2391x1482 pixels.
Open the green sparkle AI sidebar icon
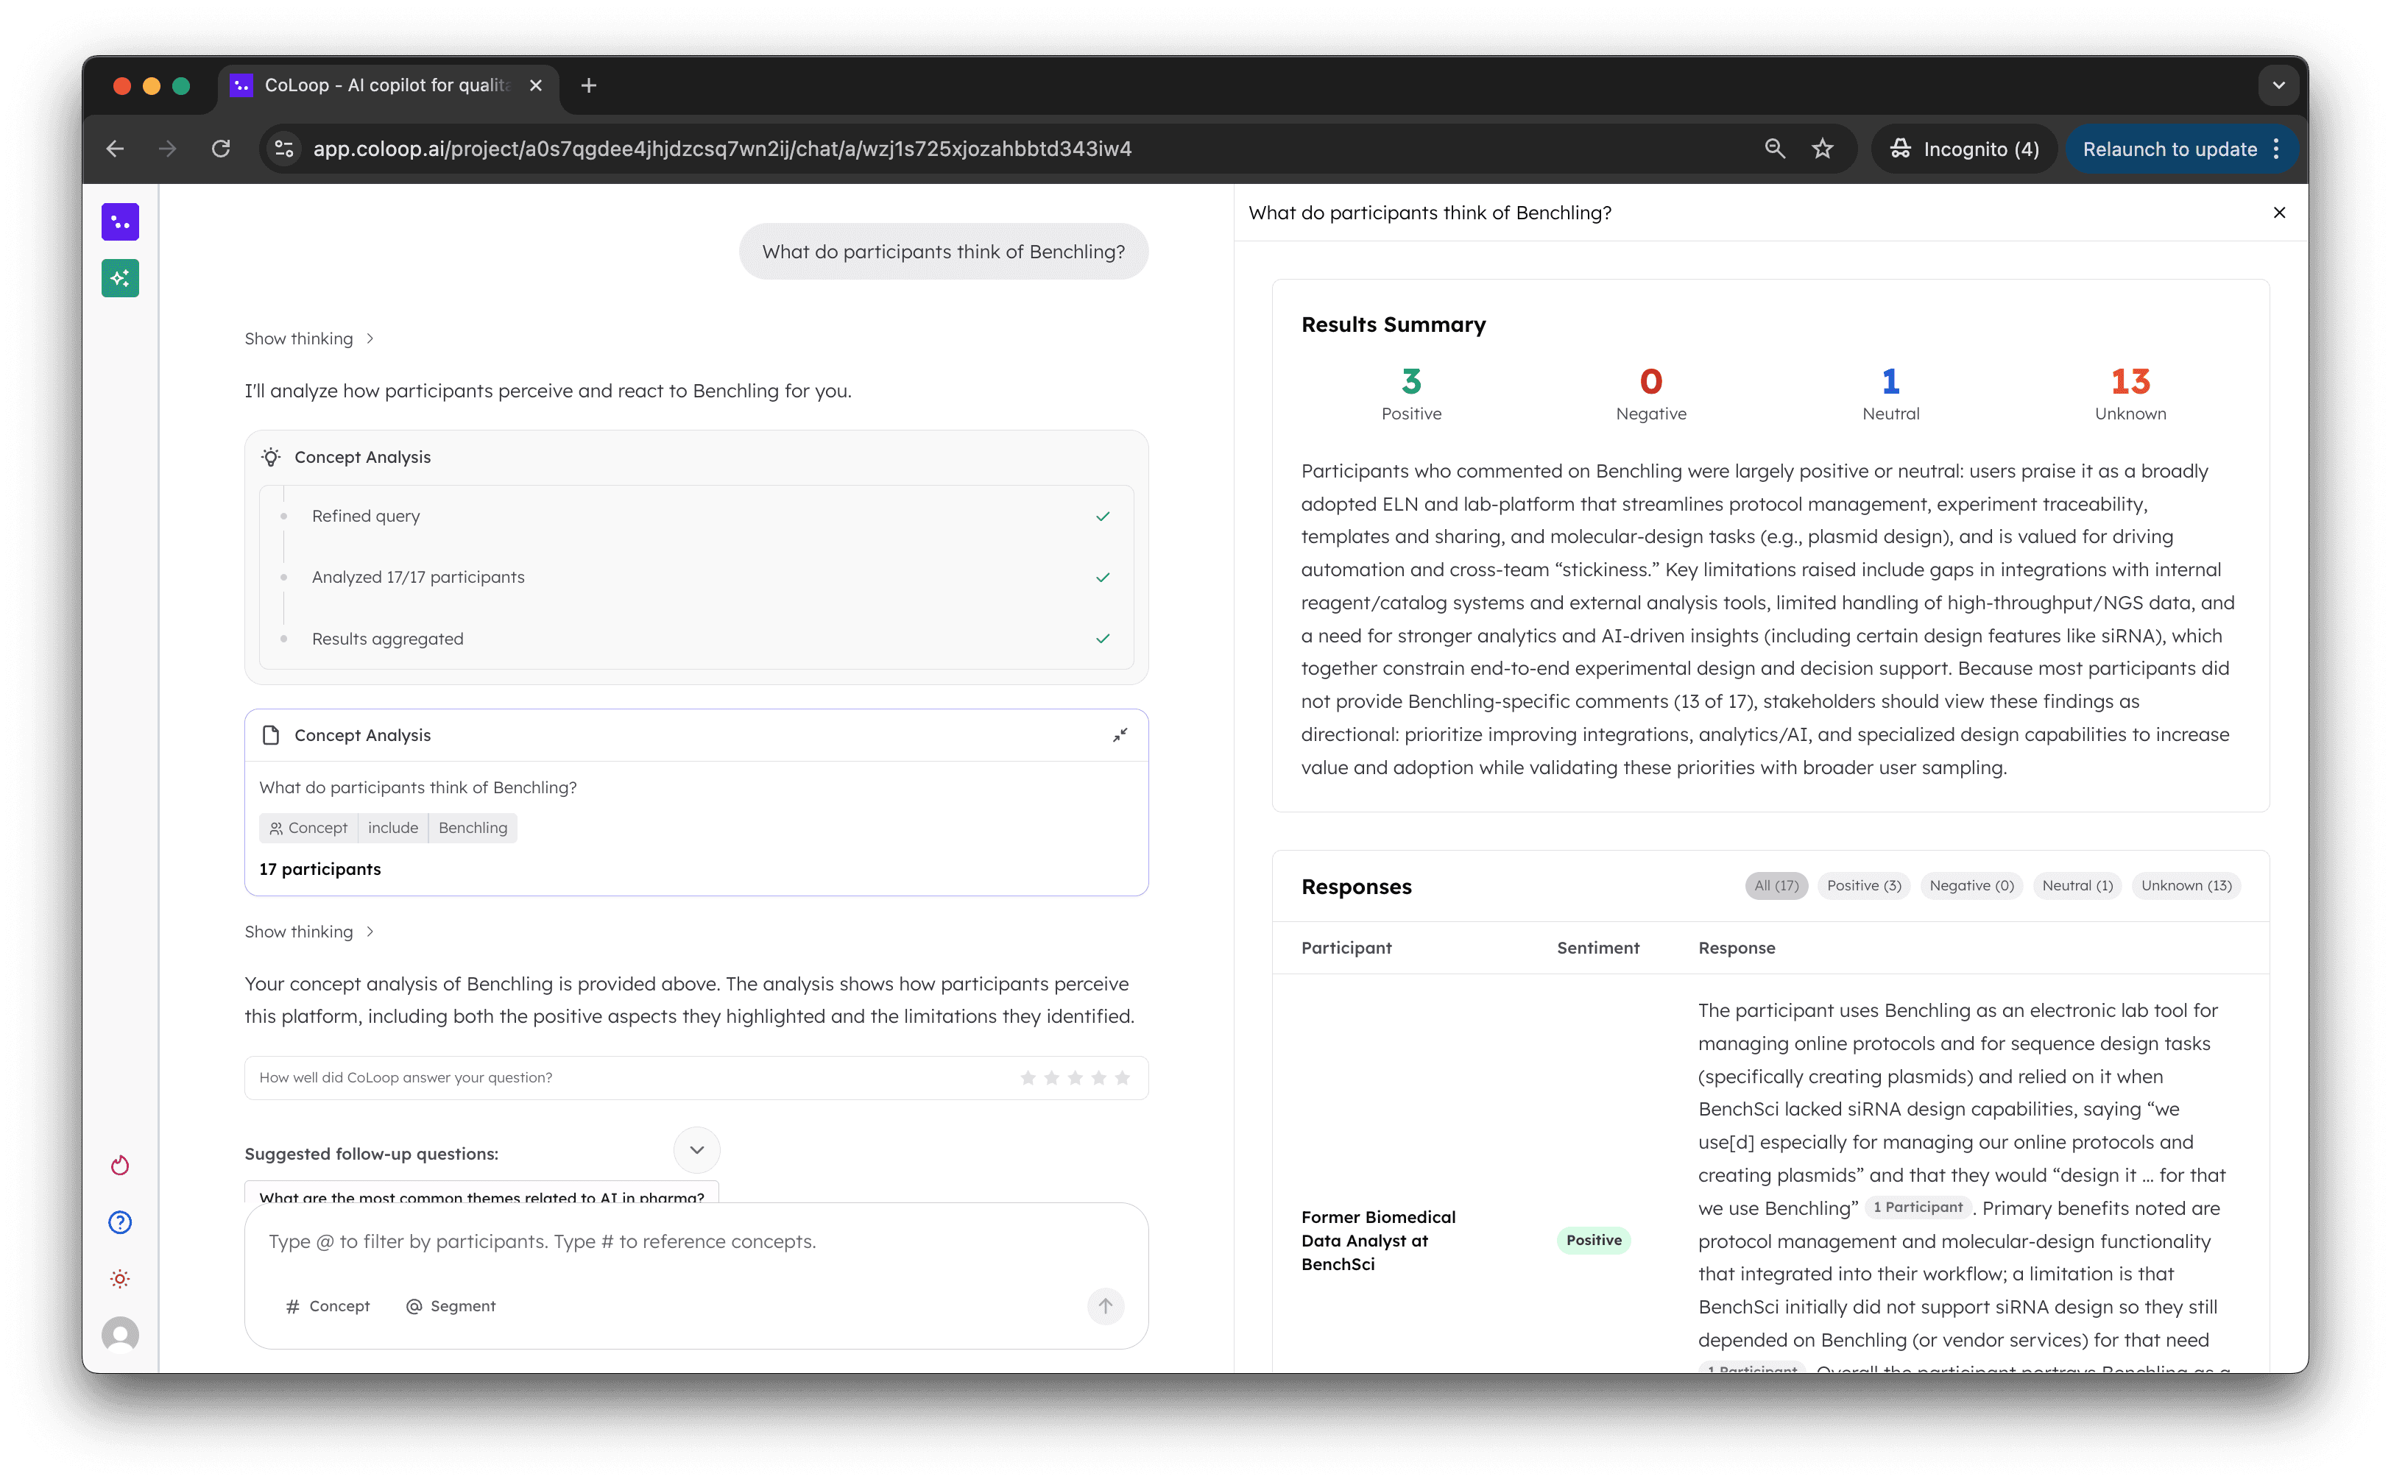tap(119, 278)
